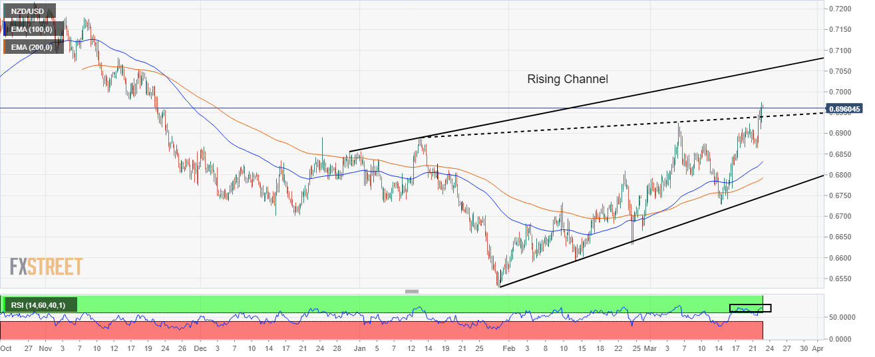Click the current price tag 0.696045
The height and width of the screenshot is (357, 875).
(x=845, y=108)
